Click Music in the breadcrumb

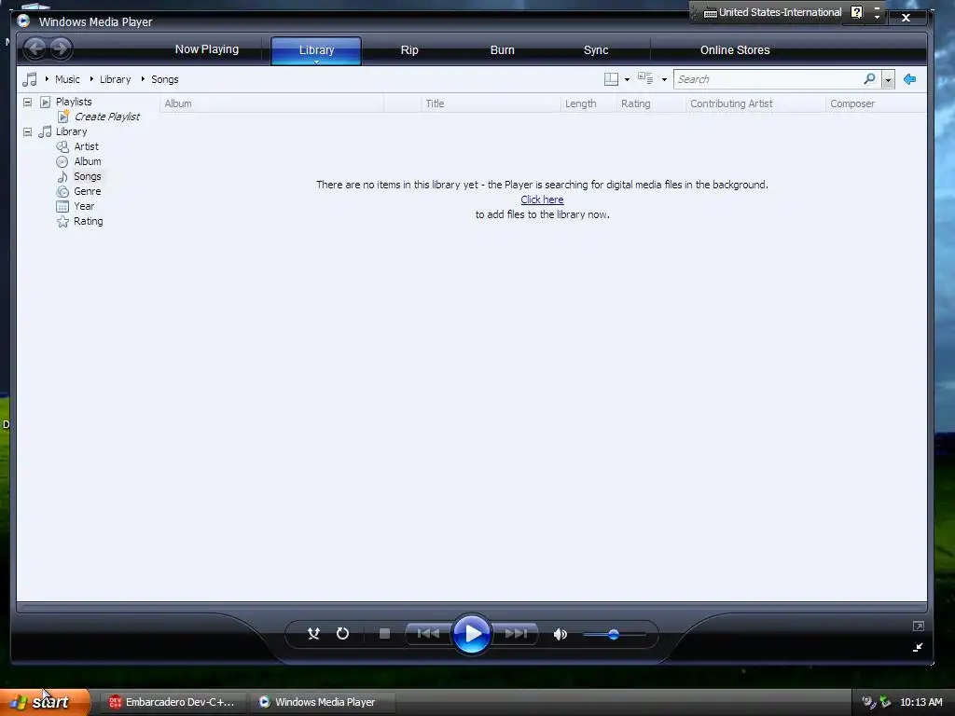pyautogui.click(x=67, y=79)
